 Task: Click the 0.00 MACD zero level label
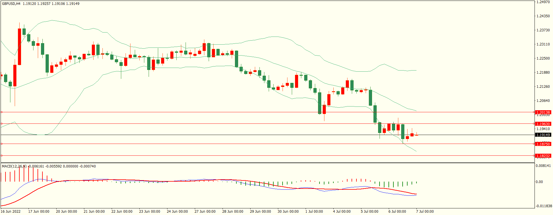click(539, 182)
